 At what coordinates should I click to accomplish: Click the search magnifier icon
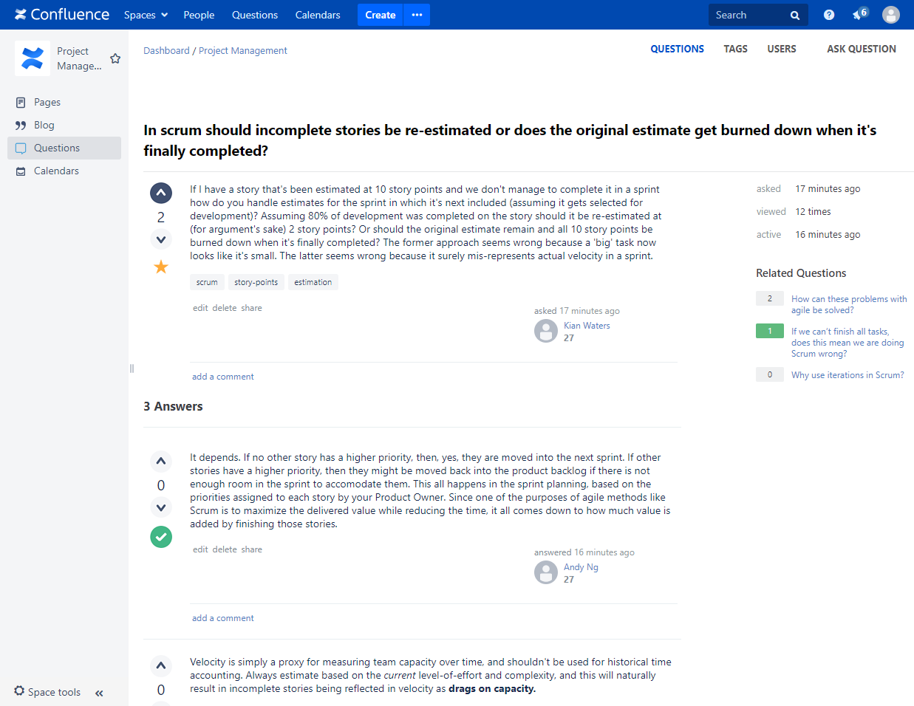pyautogui.click(x=795, y=15)
